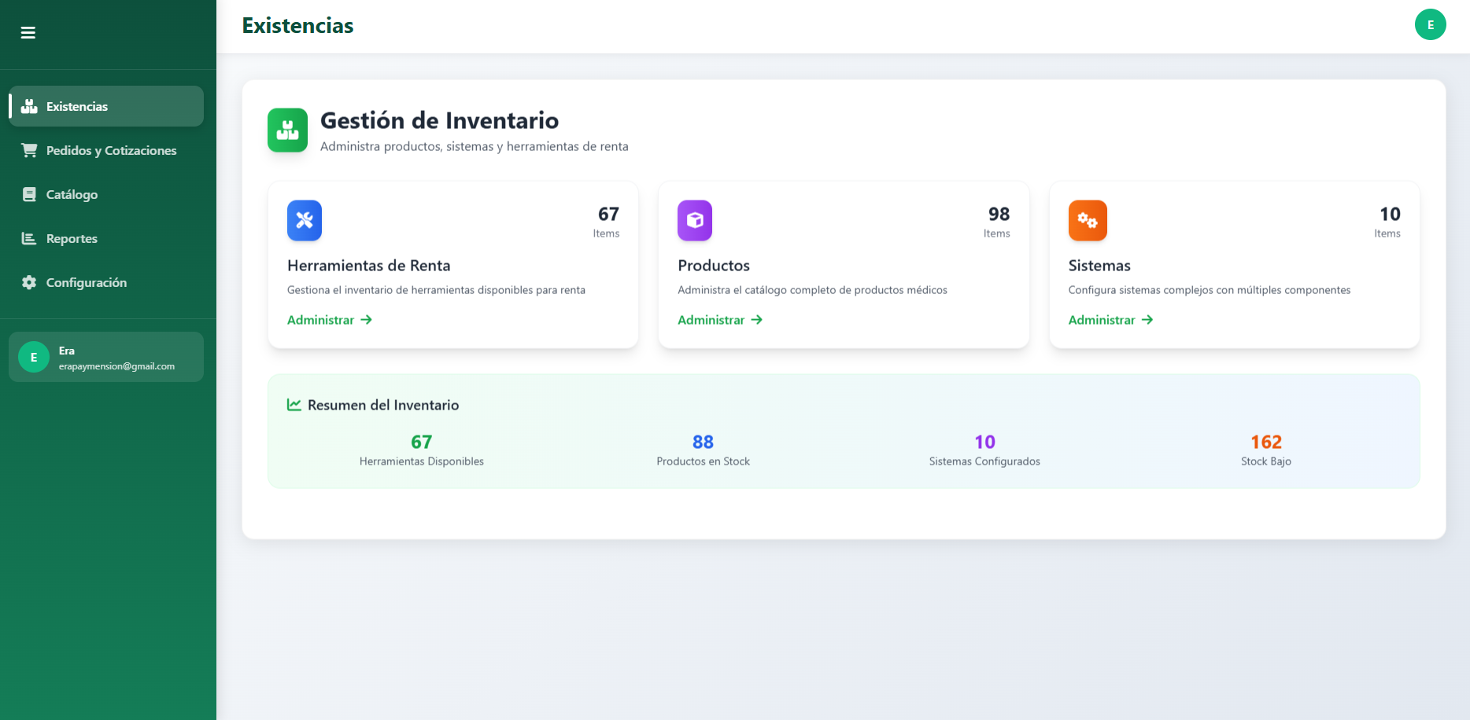Screen dimensions: 1470x720
Task: Open the Catálogo book icon
Action: (x=29, y=194)
